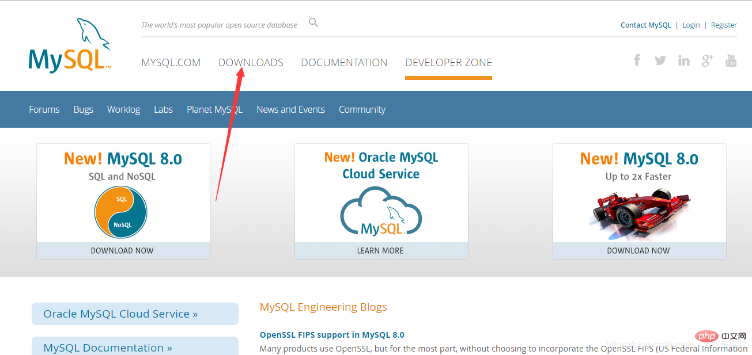Open MySQL YouTube icon
752x355 pixels.
pos(731,60)
